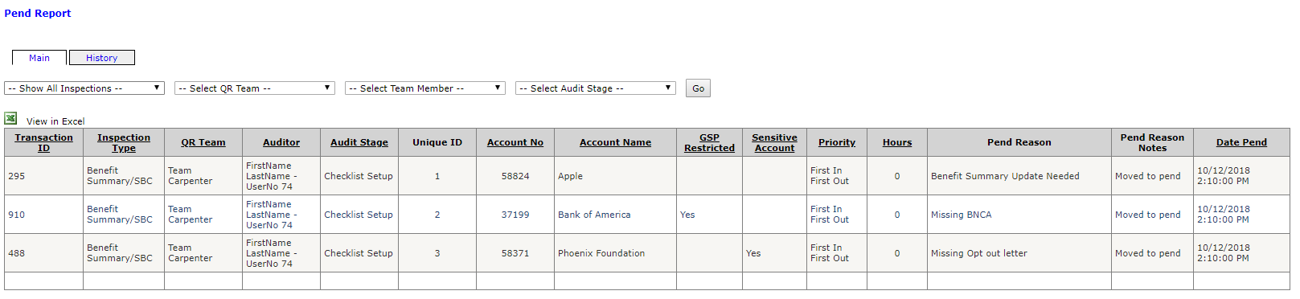This screenshot has width=1300, height=299.
Task: Click the Pend Reason column header
Action: (1019, 142)
